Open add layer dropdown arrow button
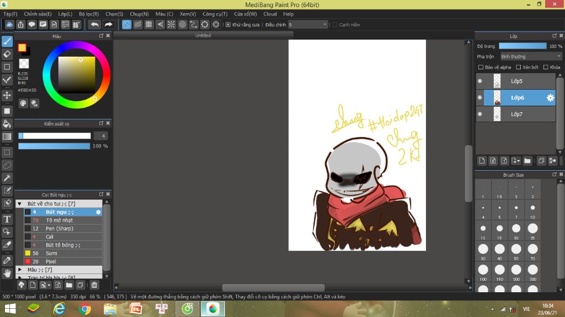Viewport: 565px width, 317px height. click(x=516, y=161)
